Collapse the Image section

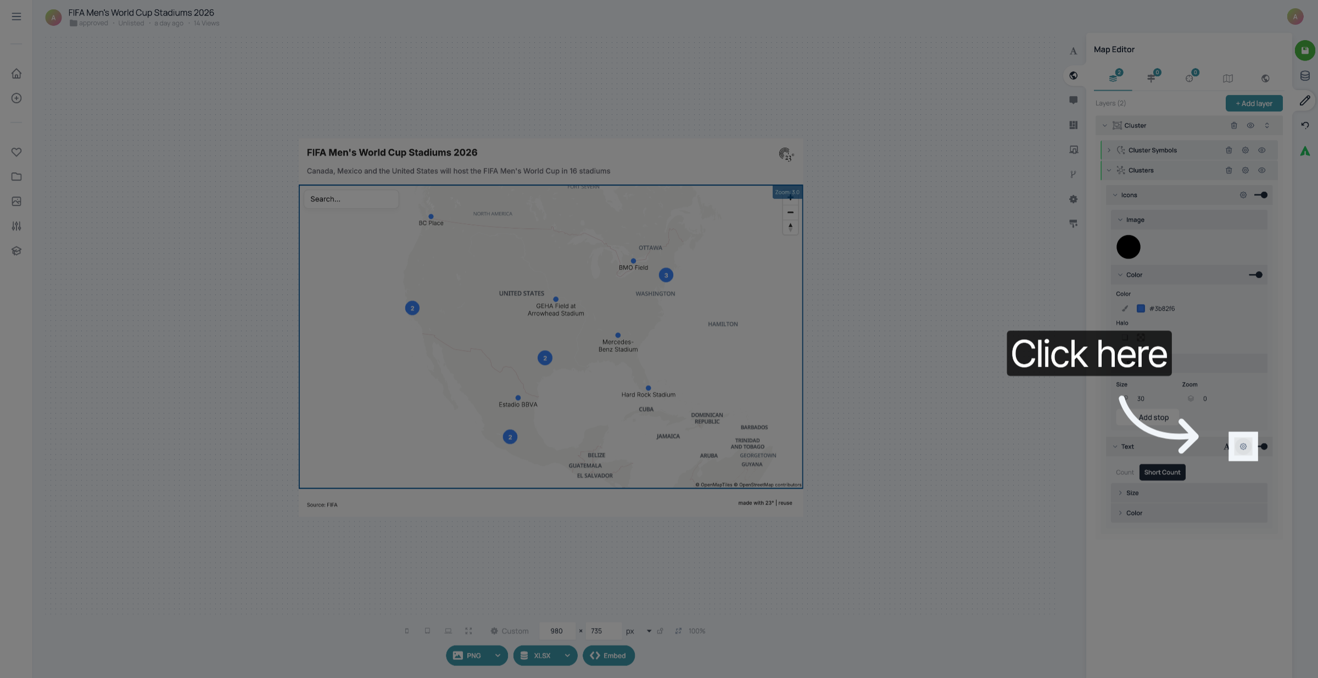[1120, 220]
